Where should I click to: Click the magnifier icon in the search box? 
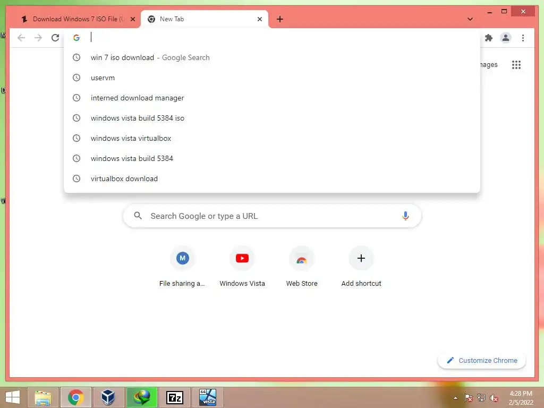138,216
